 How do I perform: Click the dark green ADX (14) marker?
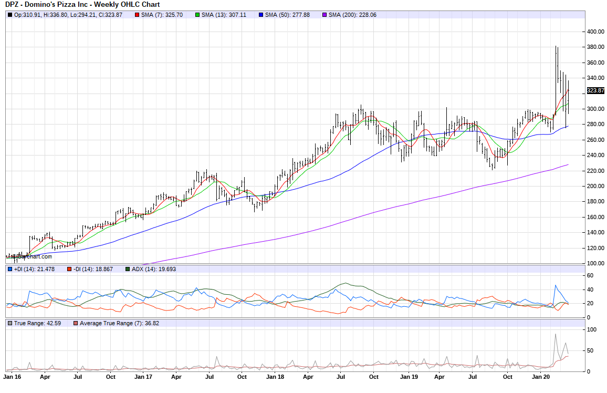tap(128, 269)
